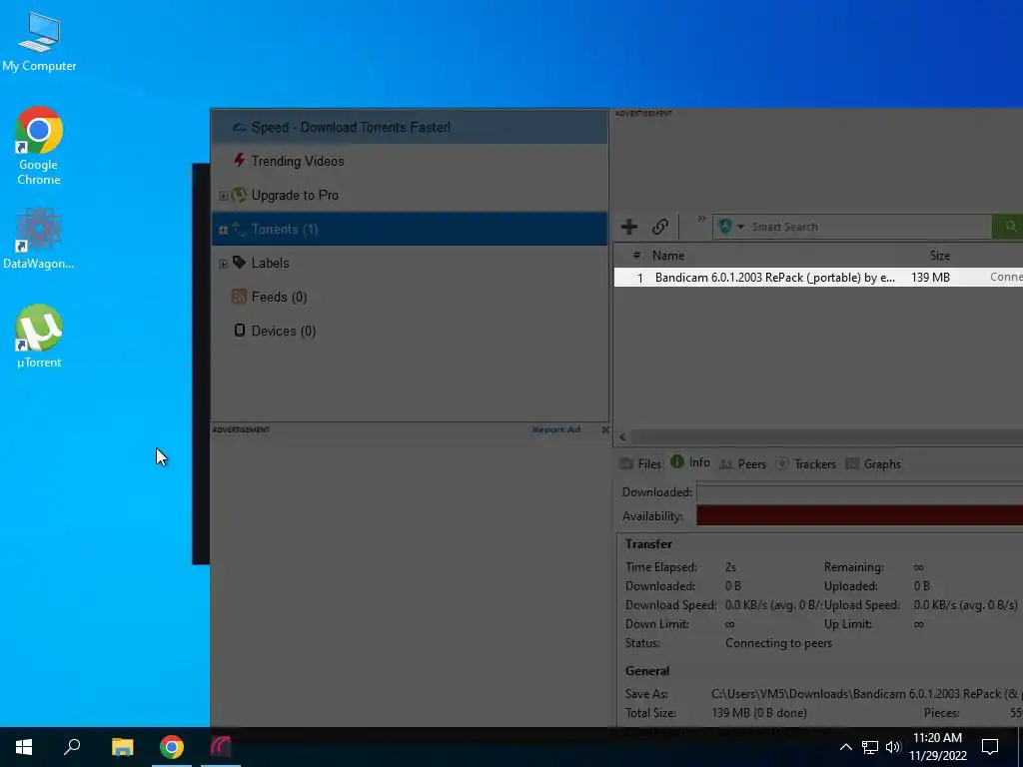This screenshot has width=1023, height=767.
Task: Sort torrents by Name column
Action: coord(668,256)
